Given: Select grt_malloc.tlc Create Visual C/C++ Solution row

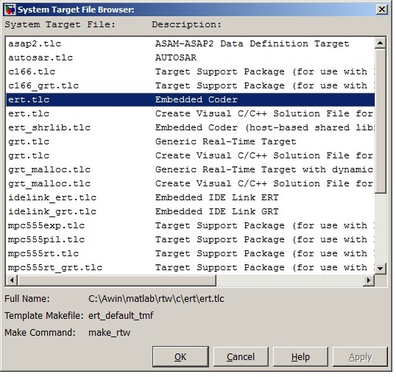Looking at the screenshot, I should [190, 183].
